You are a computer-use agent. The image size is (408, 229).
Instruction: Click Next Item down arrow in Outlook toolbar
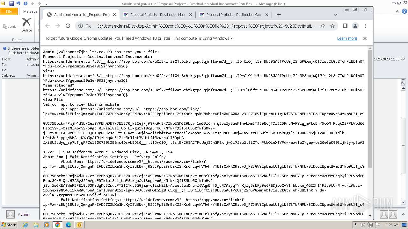tap(40, 3)
